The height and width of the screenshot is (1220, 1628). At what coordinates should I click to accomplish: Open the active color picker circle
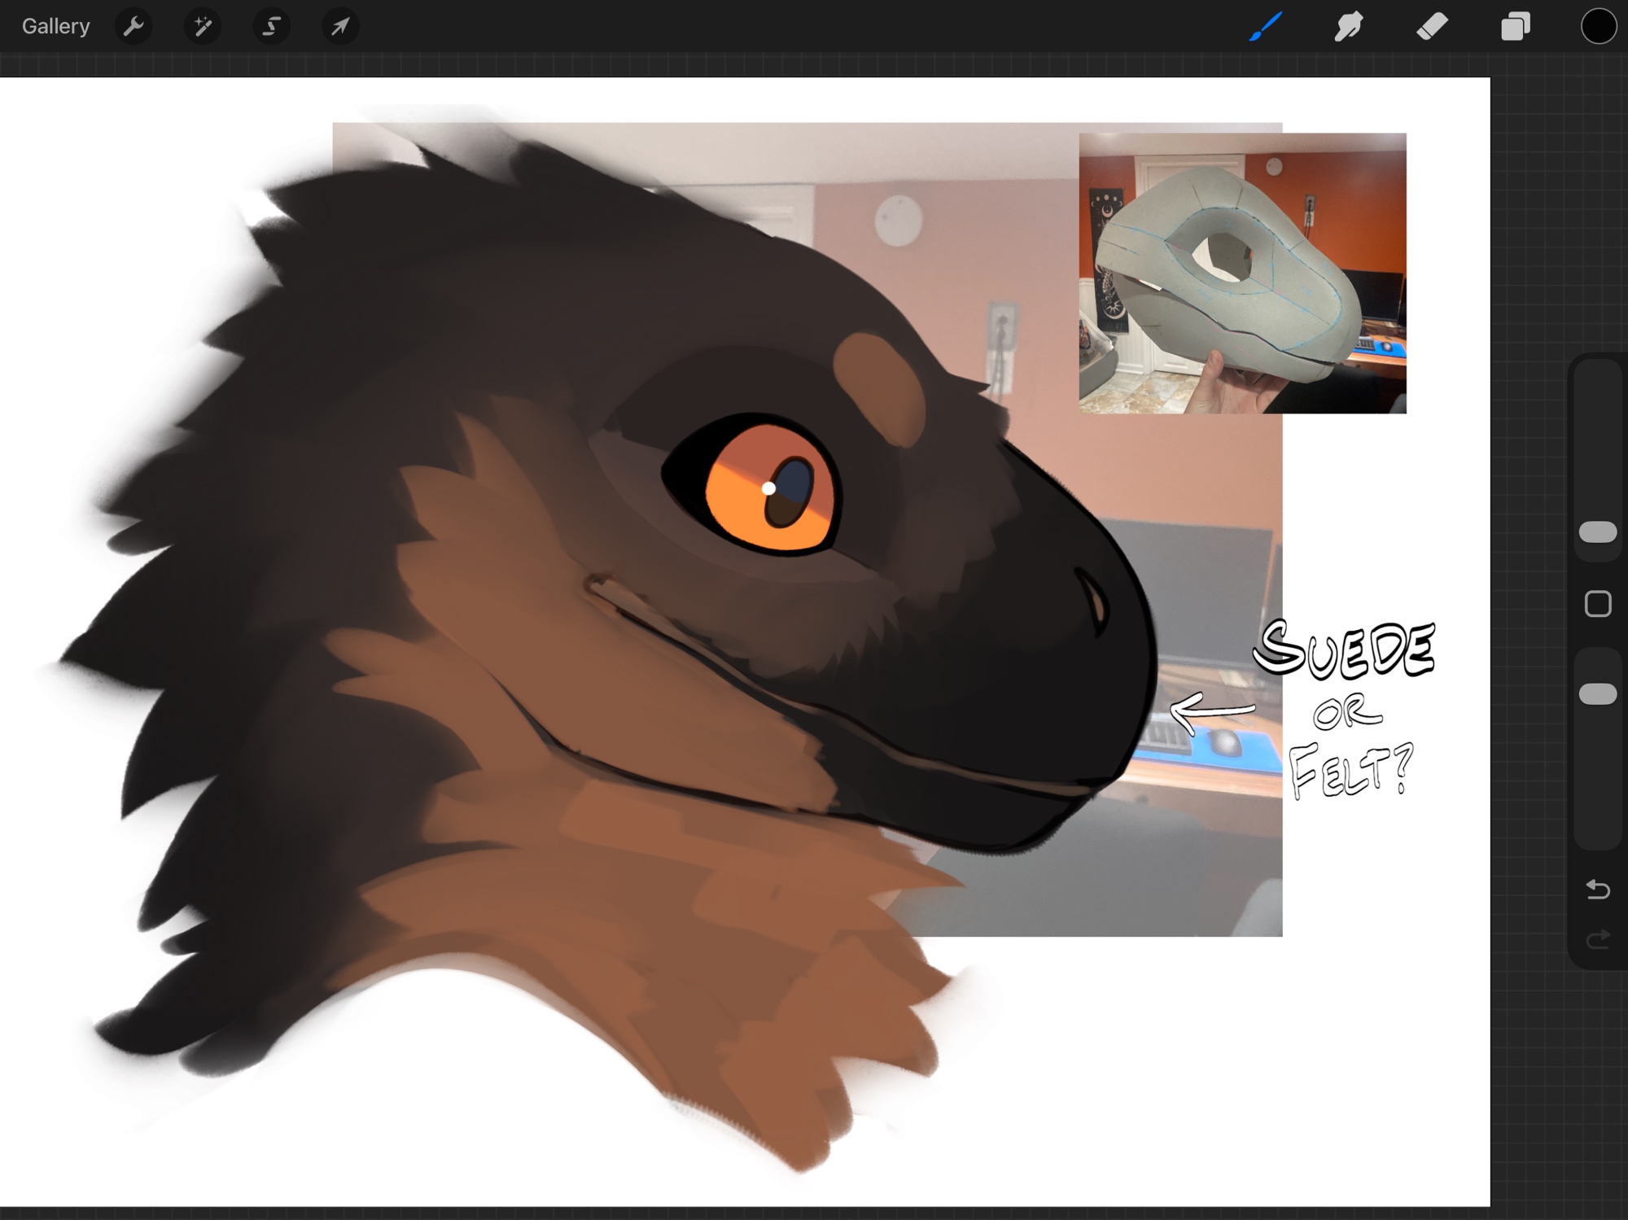click(x=1598, y=26)
